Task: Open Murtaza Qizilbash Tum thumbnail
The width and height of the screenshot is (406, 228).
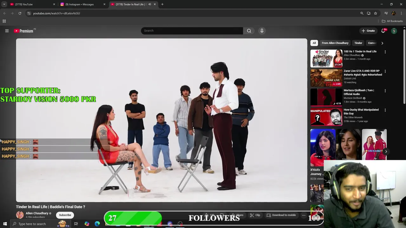Action: (x=326, y=97)
